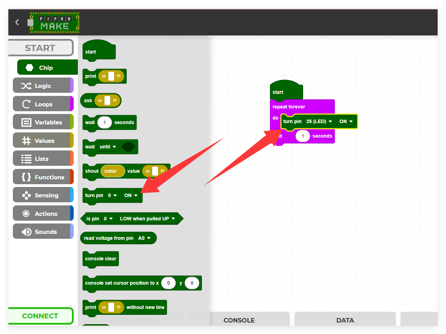
Task: Click the start block in toolbox
Action: [99, 51]
